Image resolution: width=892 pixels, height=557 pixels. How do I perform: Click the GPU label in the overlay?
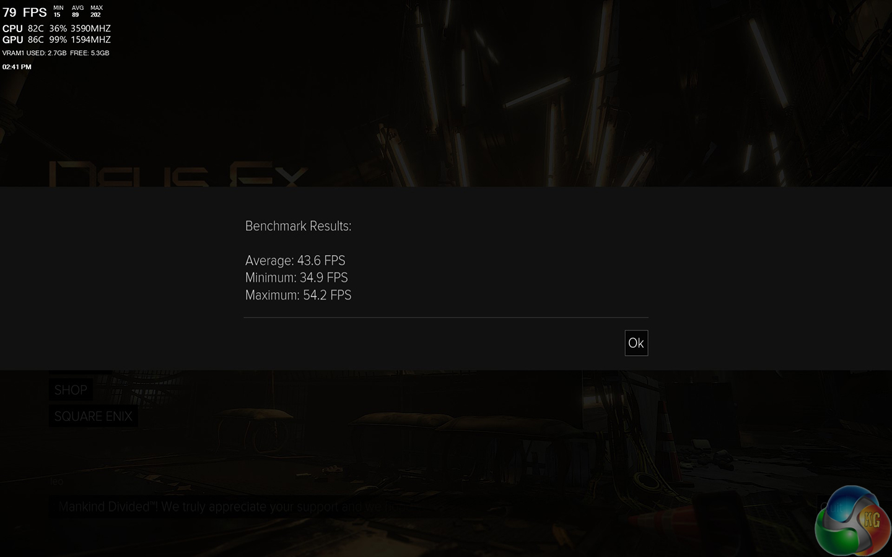click(x=12, y=40)
